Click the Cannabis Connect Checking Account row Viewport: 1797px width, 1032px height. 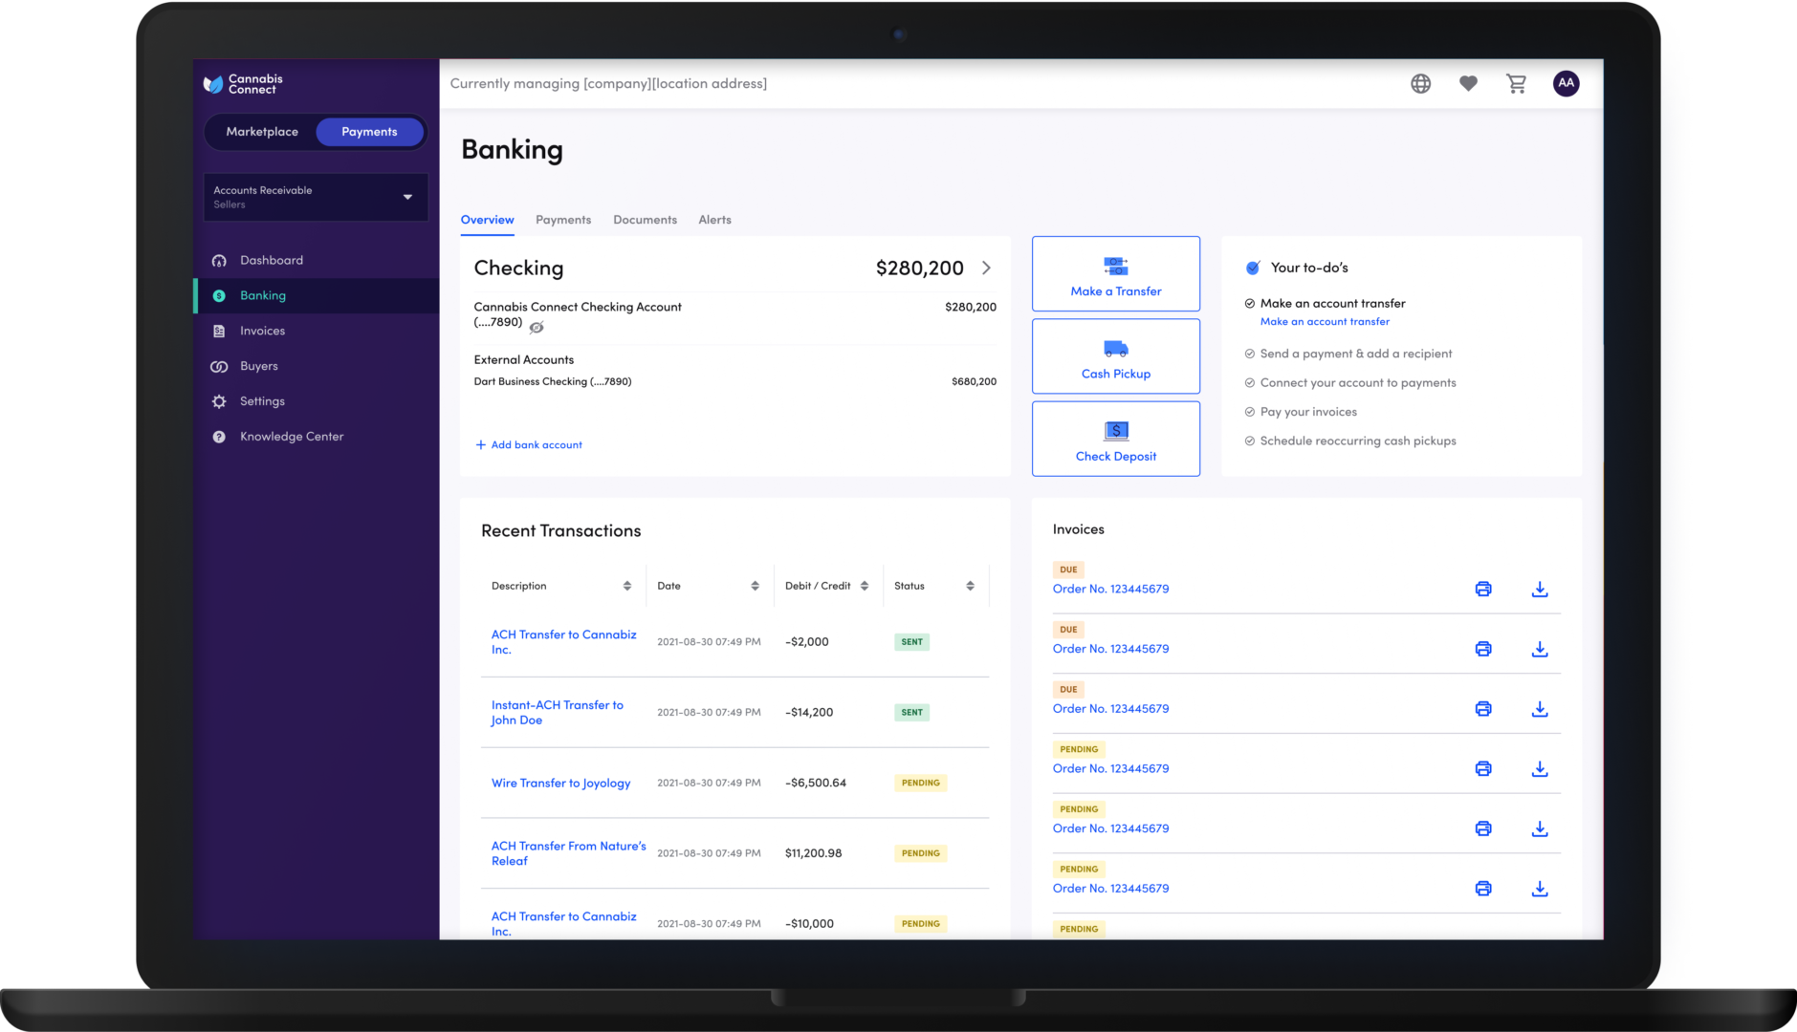click(734, 317)
